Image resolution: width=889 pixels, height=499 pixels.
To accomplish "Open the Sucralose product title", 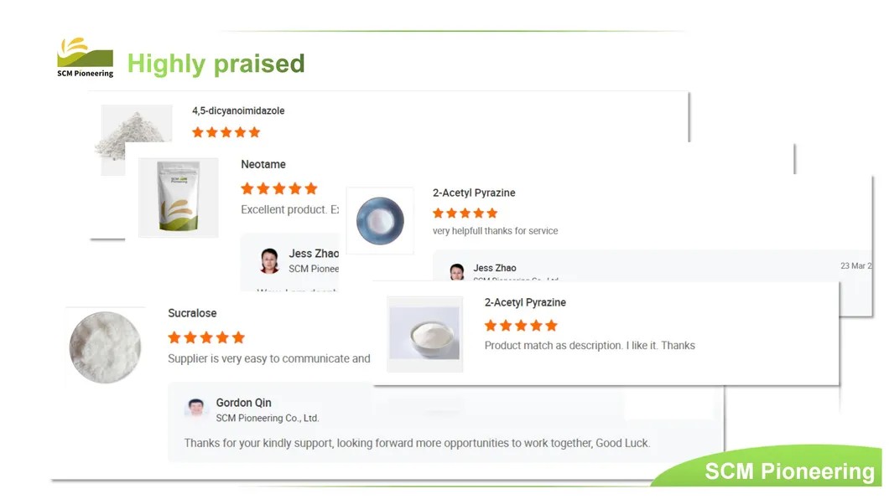I will coord(192,313).
